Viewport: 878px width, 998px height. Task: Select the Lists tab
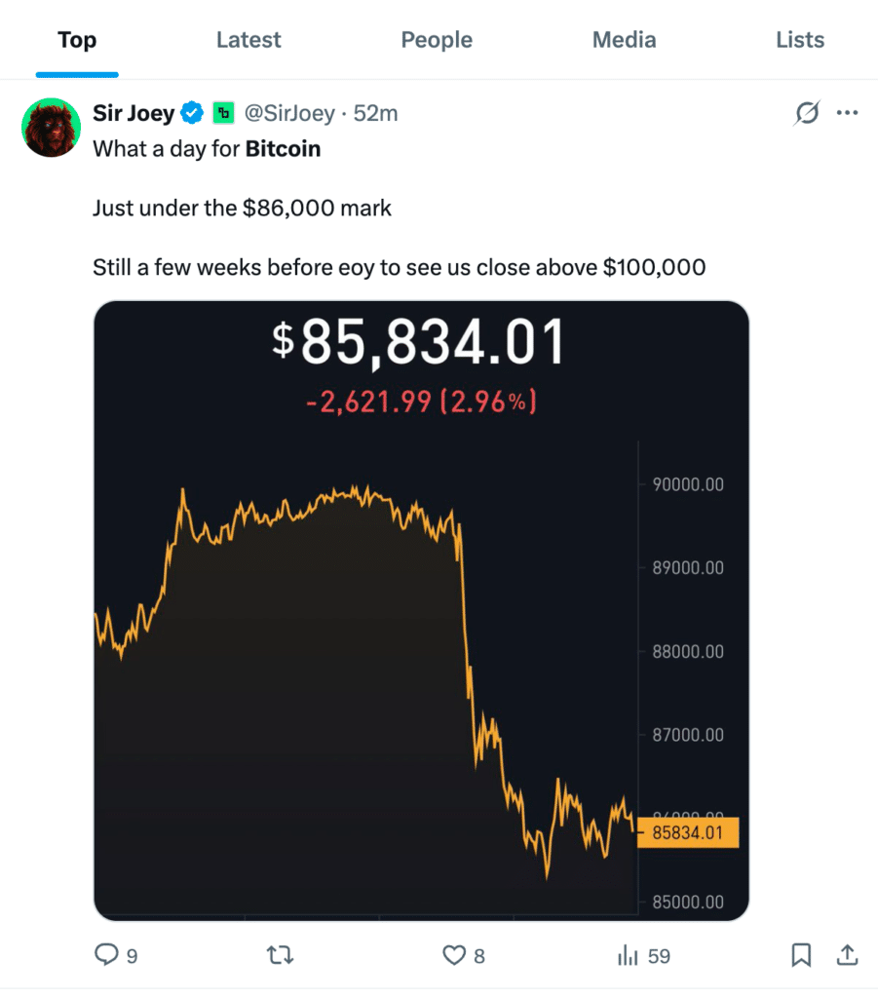pyautogui.click(x=800, y=40)
